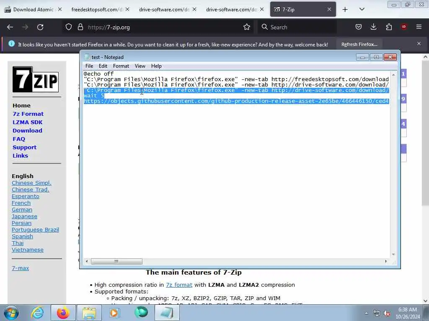
Task: Open the FAQ link
Action: coord(19,139)
